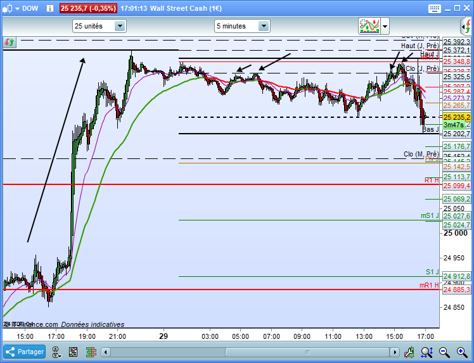This screenshot has height=363, width=474.
Task: Click the DOW ticker label
Action: coord(30,8)
